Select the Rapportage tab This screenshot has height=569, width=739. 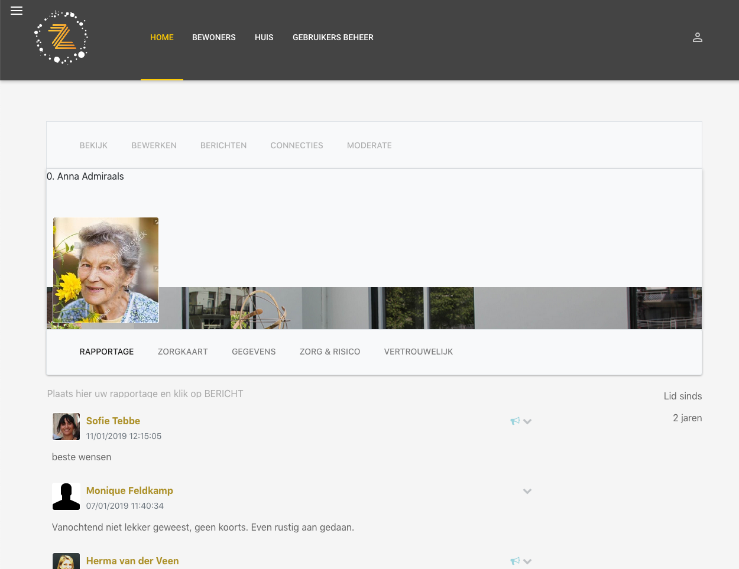107,352
